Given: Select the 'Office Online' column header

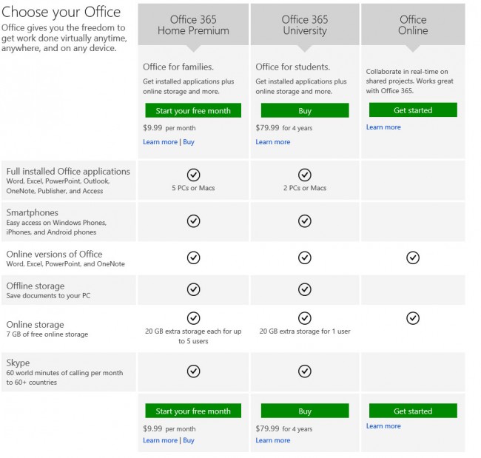Looking at the screenshot, I should pos(413,25).
